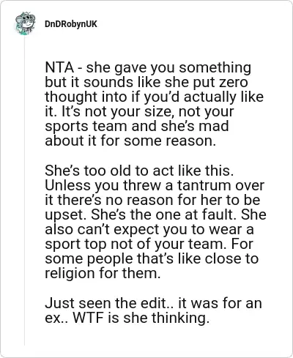The width and height of the screenshot is (293, 358).
Task: Click the line 'Just seen the edit.. it was for an'
Action: [x=153, y=303]
